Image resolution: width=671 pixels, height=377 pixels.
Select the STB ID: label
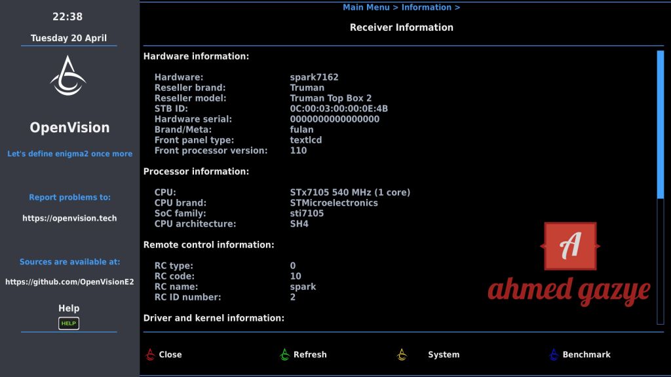[171, 109]
